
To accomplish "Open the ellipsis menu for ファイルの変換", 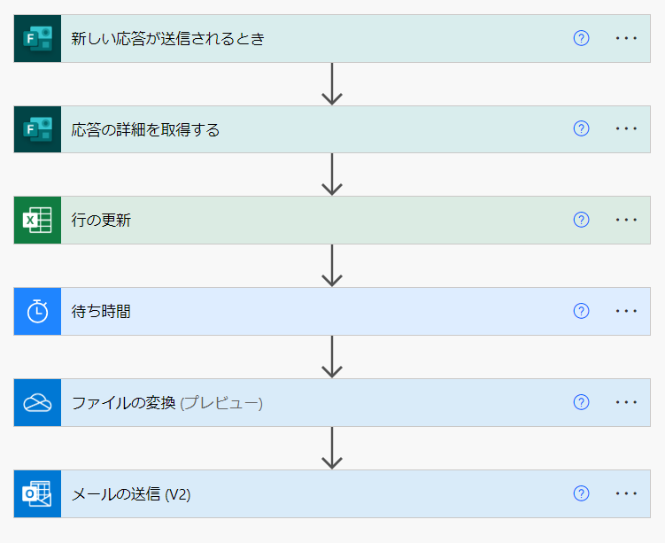I will tap(626, 402).
